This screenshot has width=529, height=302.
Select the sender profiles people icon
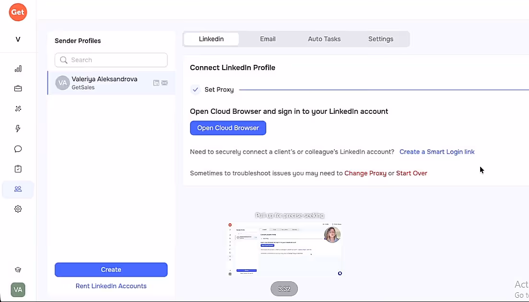pyautogui.click(x=18, y=189)
